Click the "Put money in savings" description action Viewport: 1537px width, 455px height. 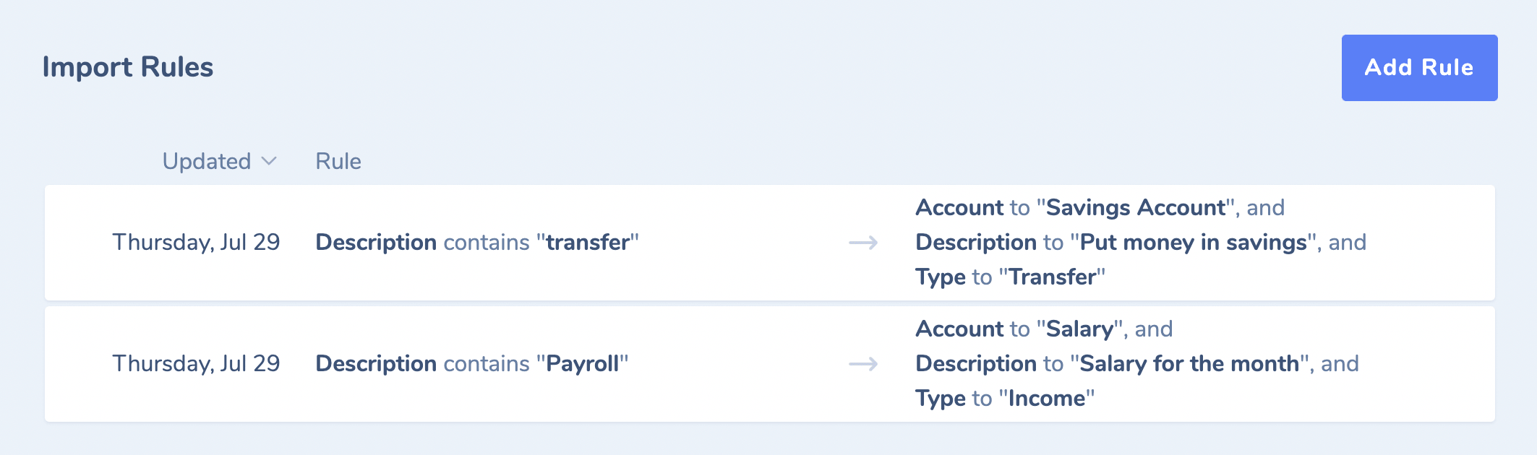click(x=1193, y=242)
